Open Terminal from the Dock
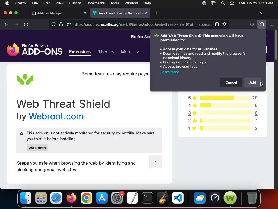 click(147, 198)
